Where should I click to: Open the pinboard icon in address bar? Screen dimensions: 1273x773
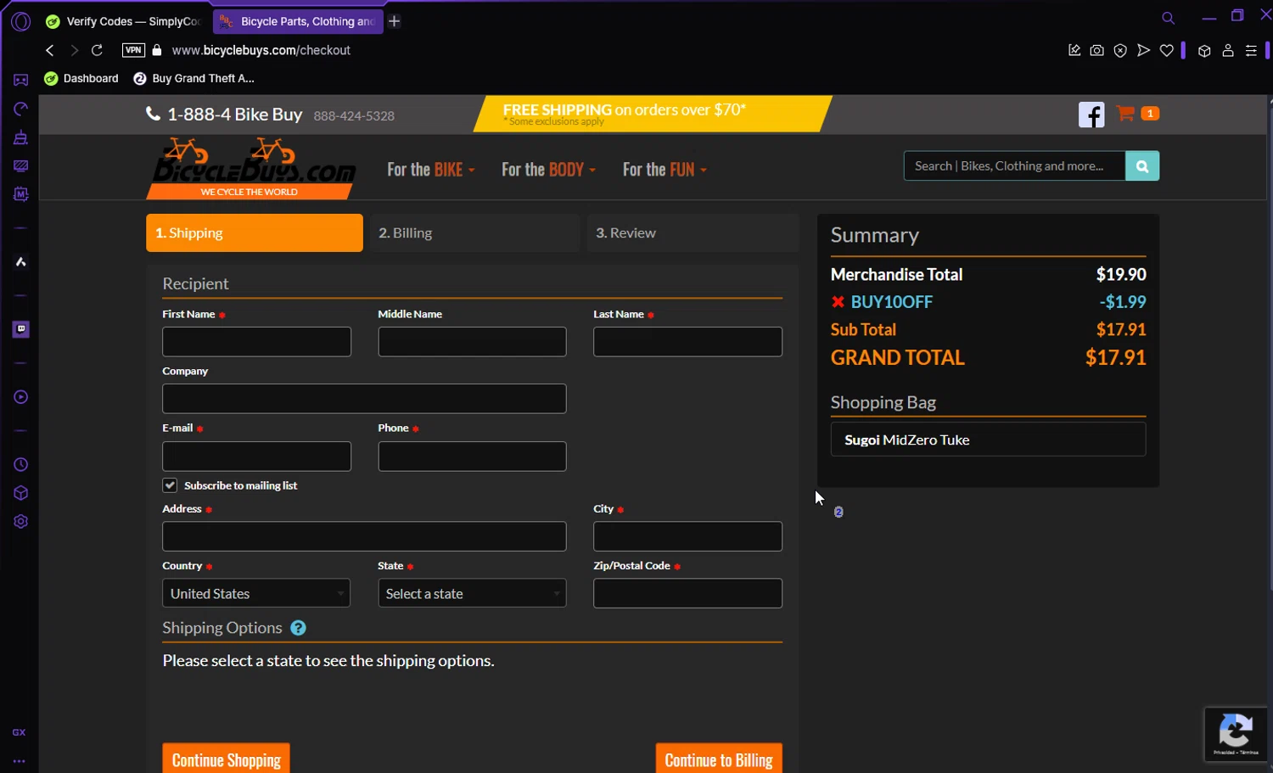(x=1074, y=51)
